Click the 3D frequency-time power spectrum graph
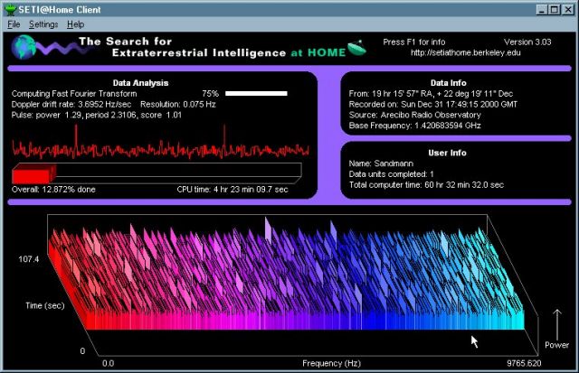Viewport: 579px width, 373px height. click(291, 284)
